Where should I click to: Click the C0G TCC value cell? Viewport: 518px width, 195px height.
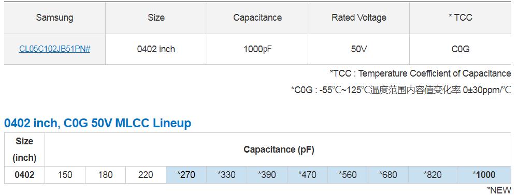461,49
